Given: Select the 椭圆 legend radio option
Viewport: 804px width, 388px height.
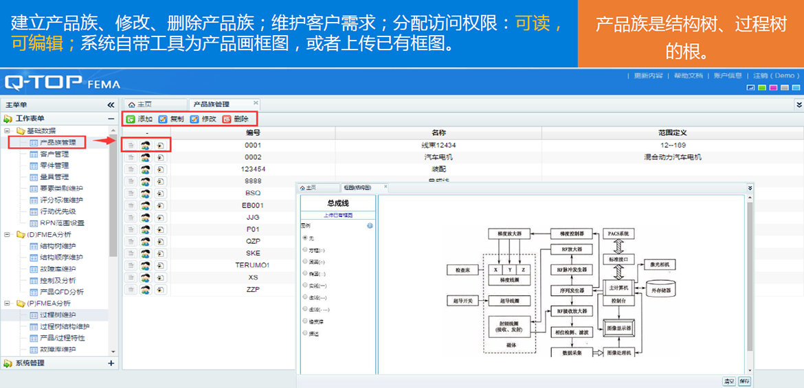Looking at the screenshot, I should click(304, 273).
